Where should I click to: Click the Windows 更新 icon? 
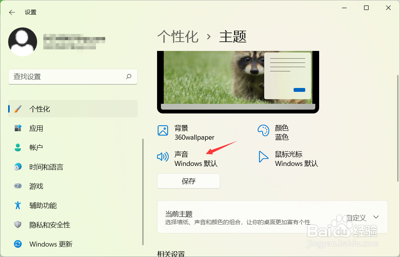click(x=18, y=244)
